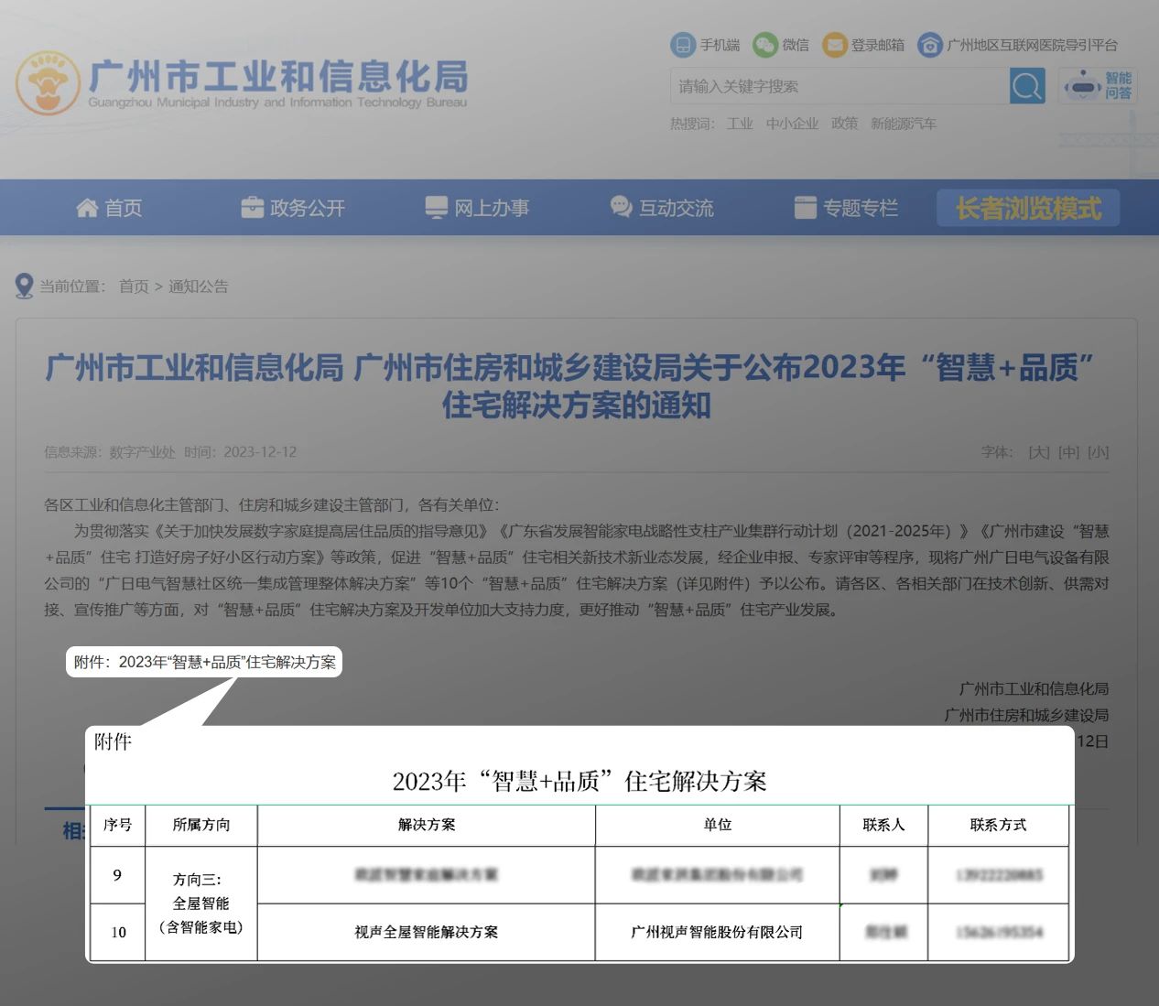Click hot keyword 新能源汽车
This screenshot has width=1159, height=1006.
tap(904, 123)
